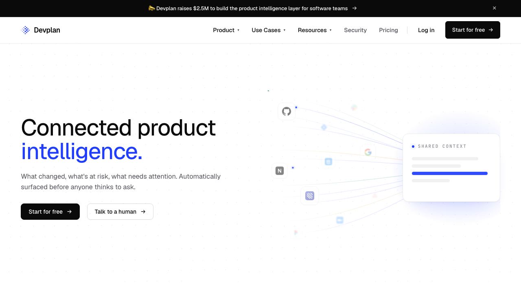Expand the Resources dropdown menu
The height and width of the screenshot is (293, 521).
click(315, 30)
